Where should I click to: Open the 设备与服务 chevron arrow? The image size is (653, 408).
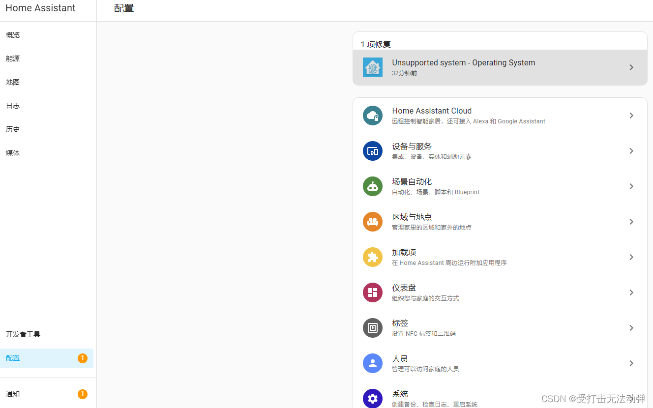coord(631,151)
